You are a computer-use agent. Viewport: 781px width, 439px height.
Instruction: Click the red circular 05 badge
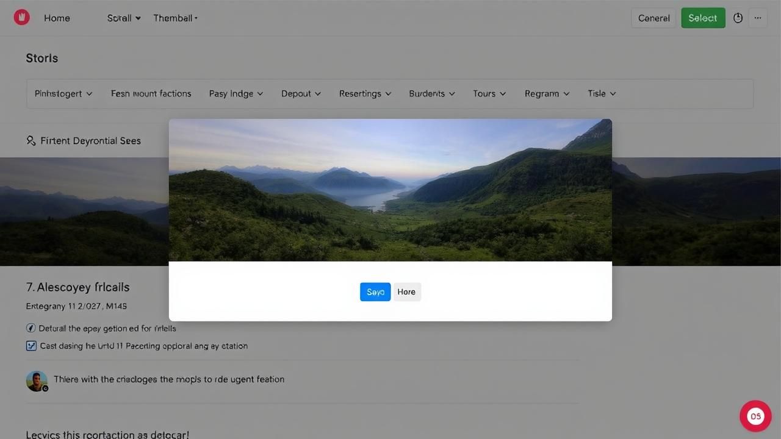click(755, 416)
